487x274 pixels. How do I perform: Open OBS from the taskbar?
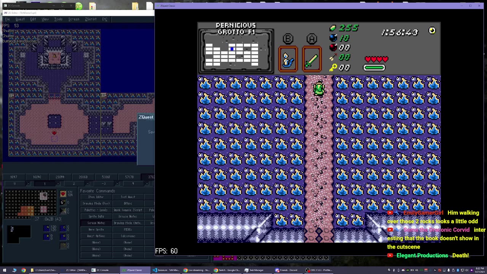pos(320,270)
